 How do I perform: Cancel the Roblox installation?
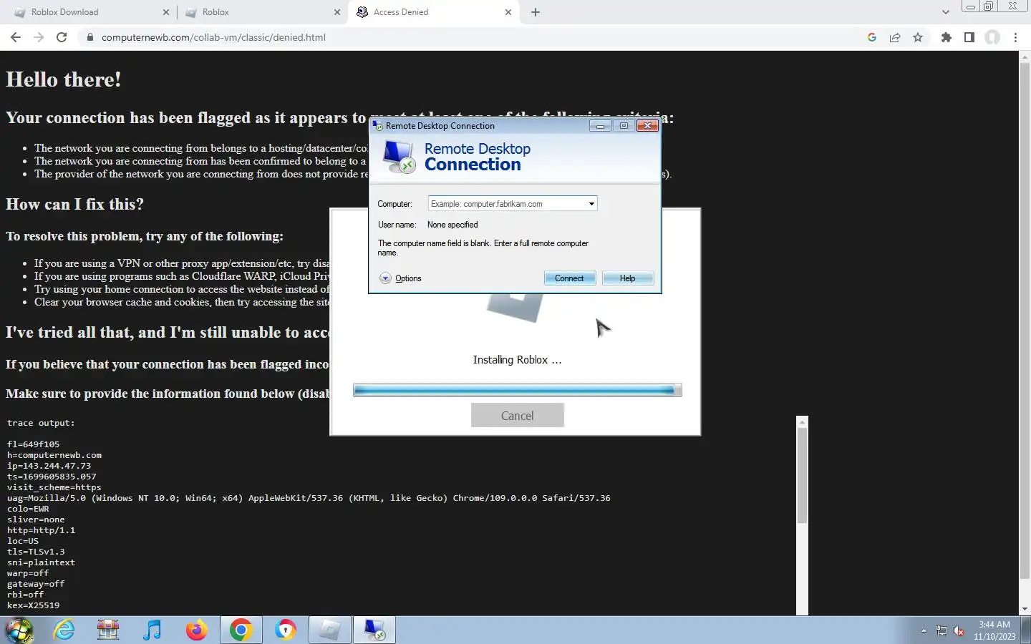tap(518, 416)
